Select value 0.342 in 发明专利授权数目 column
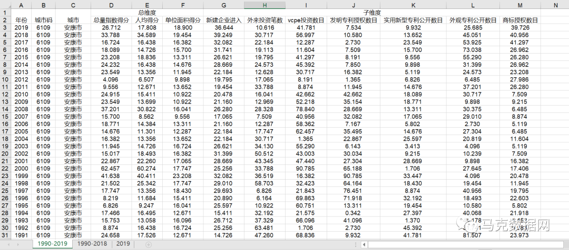569x250 pixels. click(354, 213)
